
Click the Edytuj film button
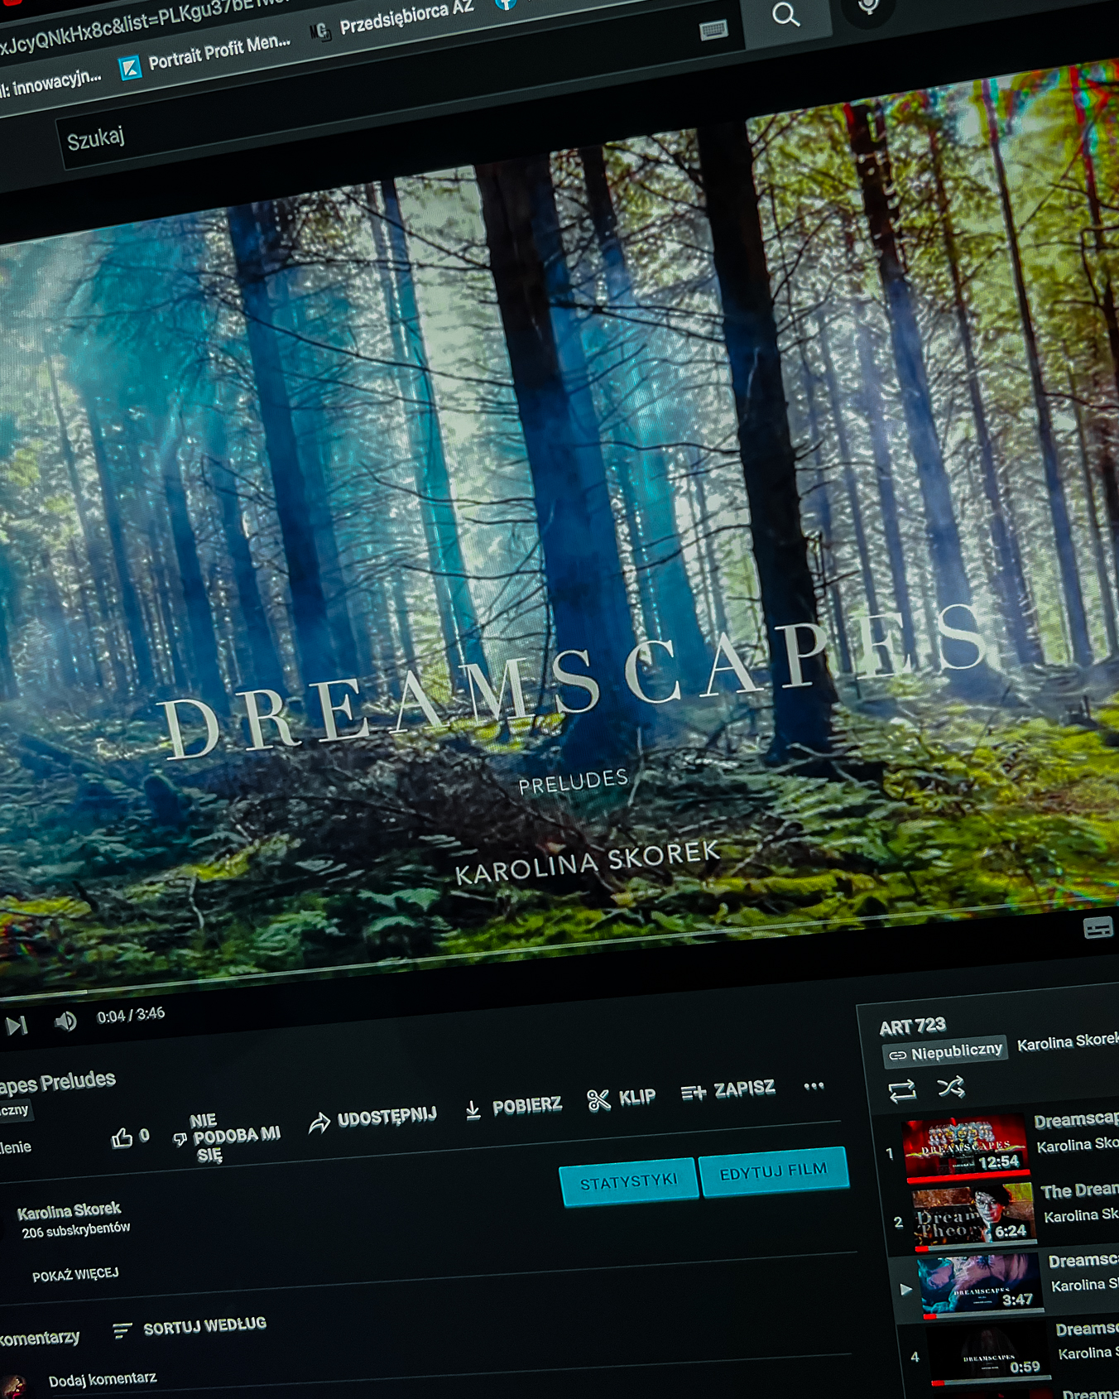tap(774, 1171)
